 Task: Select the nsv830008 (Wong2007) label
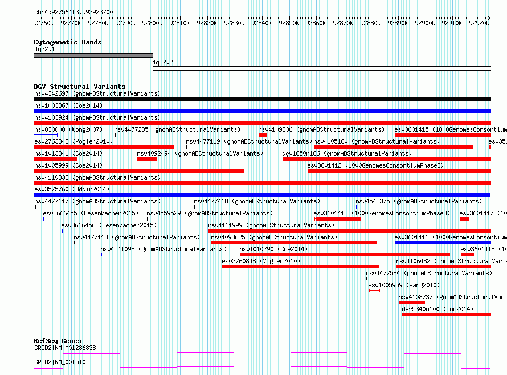pyautogui.click(x=68, y=129)
